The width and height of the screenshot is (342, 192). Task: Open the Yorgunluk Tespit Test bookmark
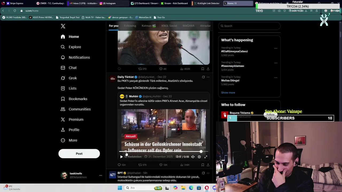pos(68,17)
